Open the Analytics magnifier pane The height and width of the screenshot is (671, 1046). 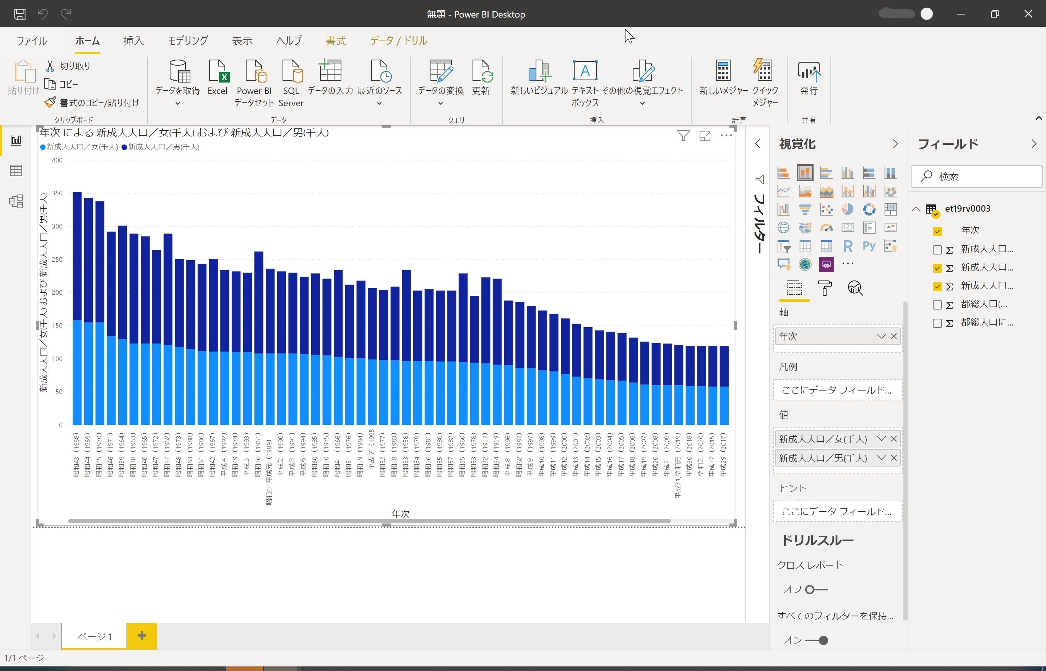click(x=855, y=288)
